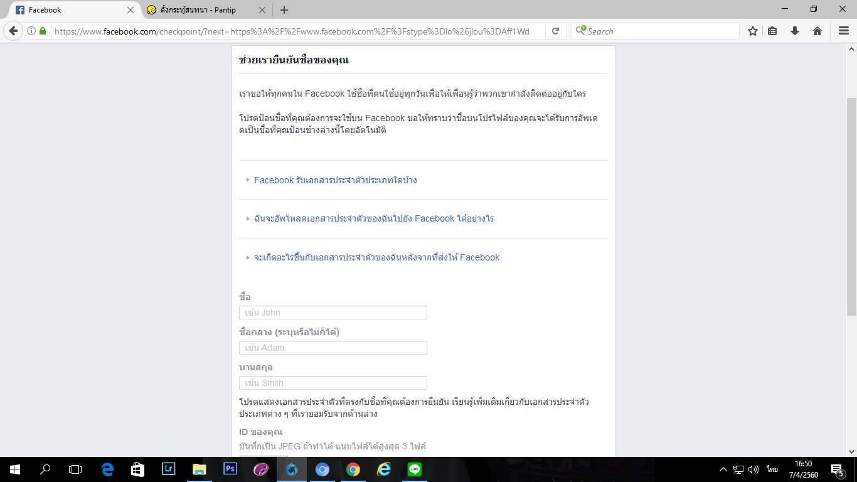857x482 pixels.
Task: Close the Facebook tab
Action: 130,10
